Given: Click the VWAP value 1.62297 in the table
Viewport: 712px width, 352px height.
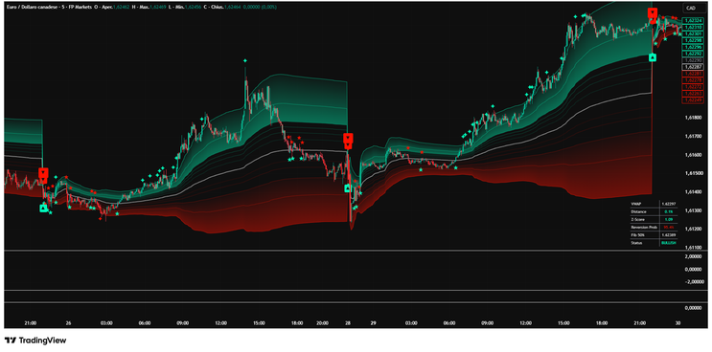Looking at the screenshot, I should [669, 204].
